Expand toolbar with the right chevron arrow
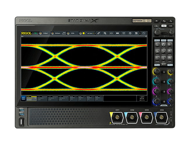 click(140, 33)
